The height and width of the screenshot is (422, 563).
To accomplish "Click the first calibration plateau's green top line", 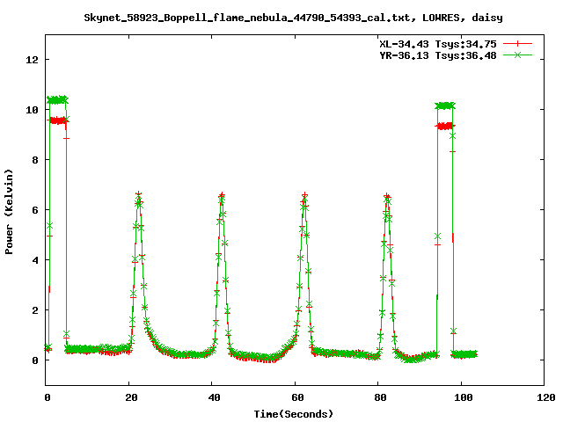I will 57,99.
